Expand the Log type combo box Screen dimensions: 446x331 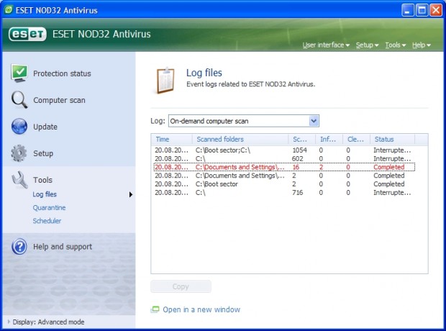click(x=314, y=121)
